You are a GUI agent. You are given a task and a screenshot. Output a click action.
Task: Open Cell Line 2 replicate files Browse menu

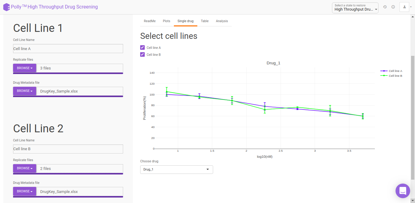tap(25, 168)
